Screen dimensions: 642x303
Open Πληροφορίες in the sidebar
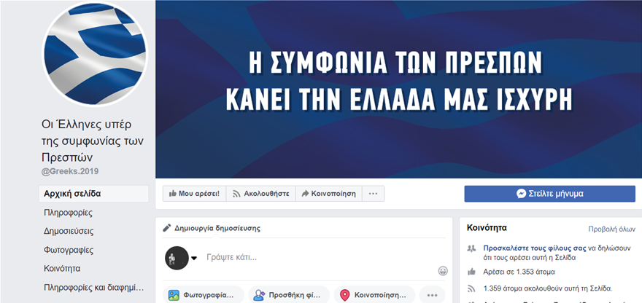(68, 213)
